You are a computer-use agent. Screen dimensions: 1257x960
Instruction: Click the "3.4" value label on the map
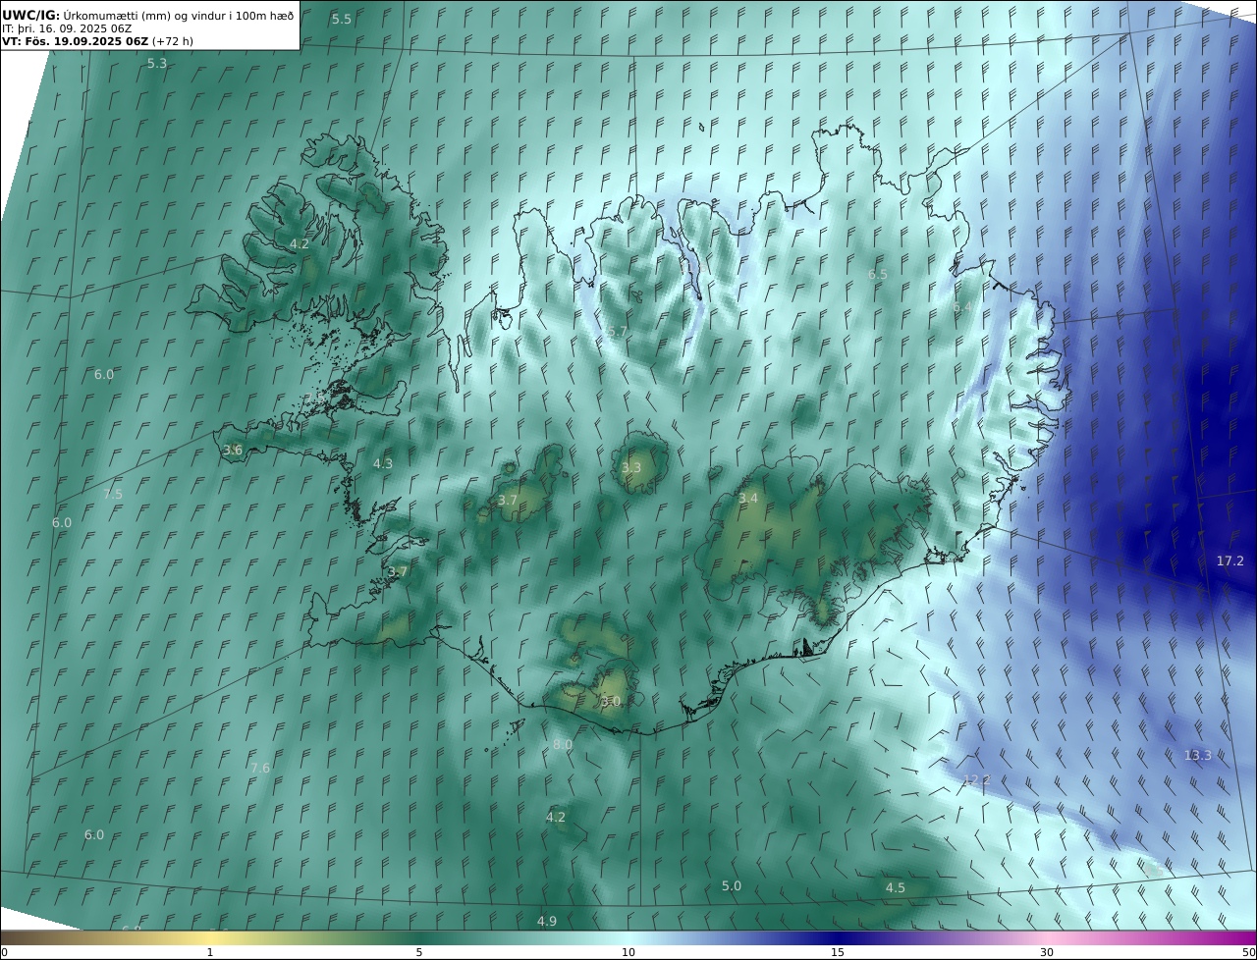(748, 499)
